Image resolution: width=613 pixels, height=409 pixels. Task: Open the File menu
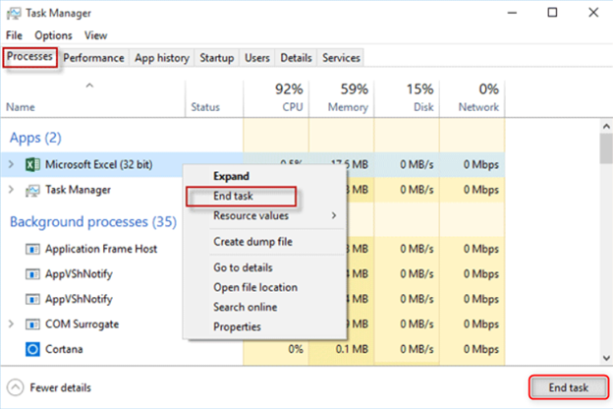click(14, 35)
